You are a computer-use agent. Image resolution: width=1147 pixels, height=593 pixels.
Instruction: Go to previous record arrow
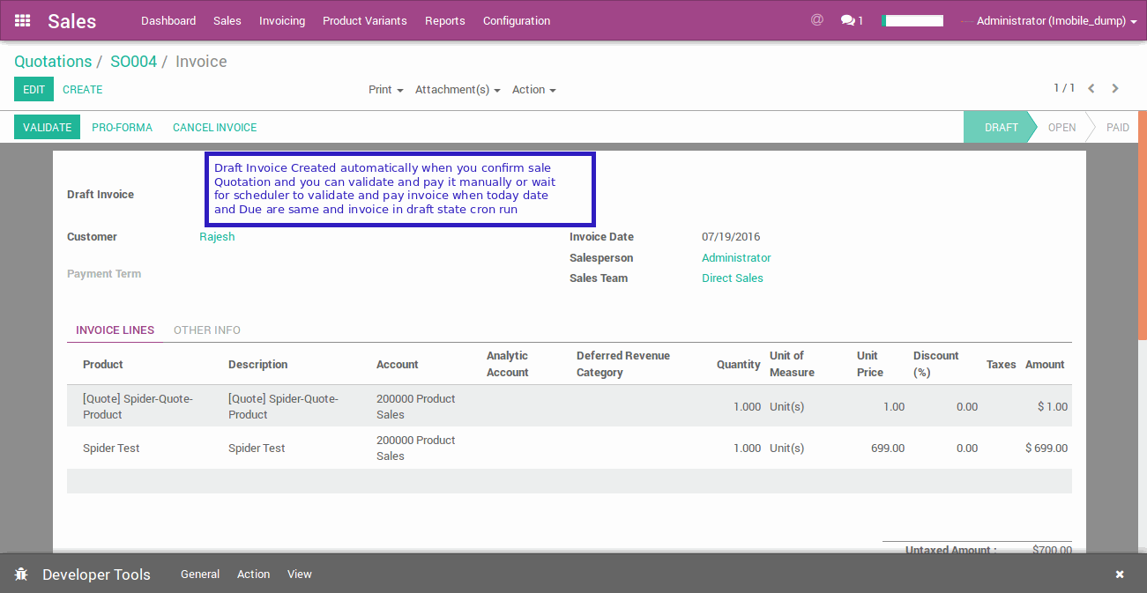click(x=1091, y=88)
